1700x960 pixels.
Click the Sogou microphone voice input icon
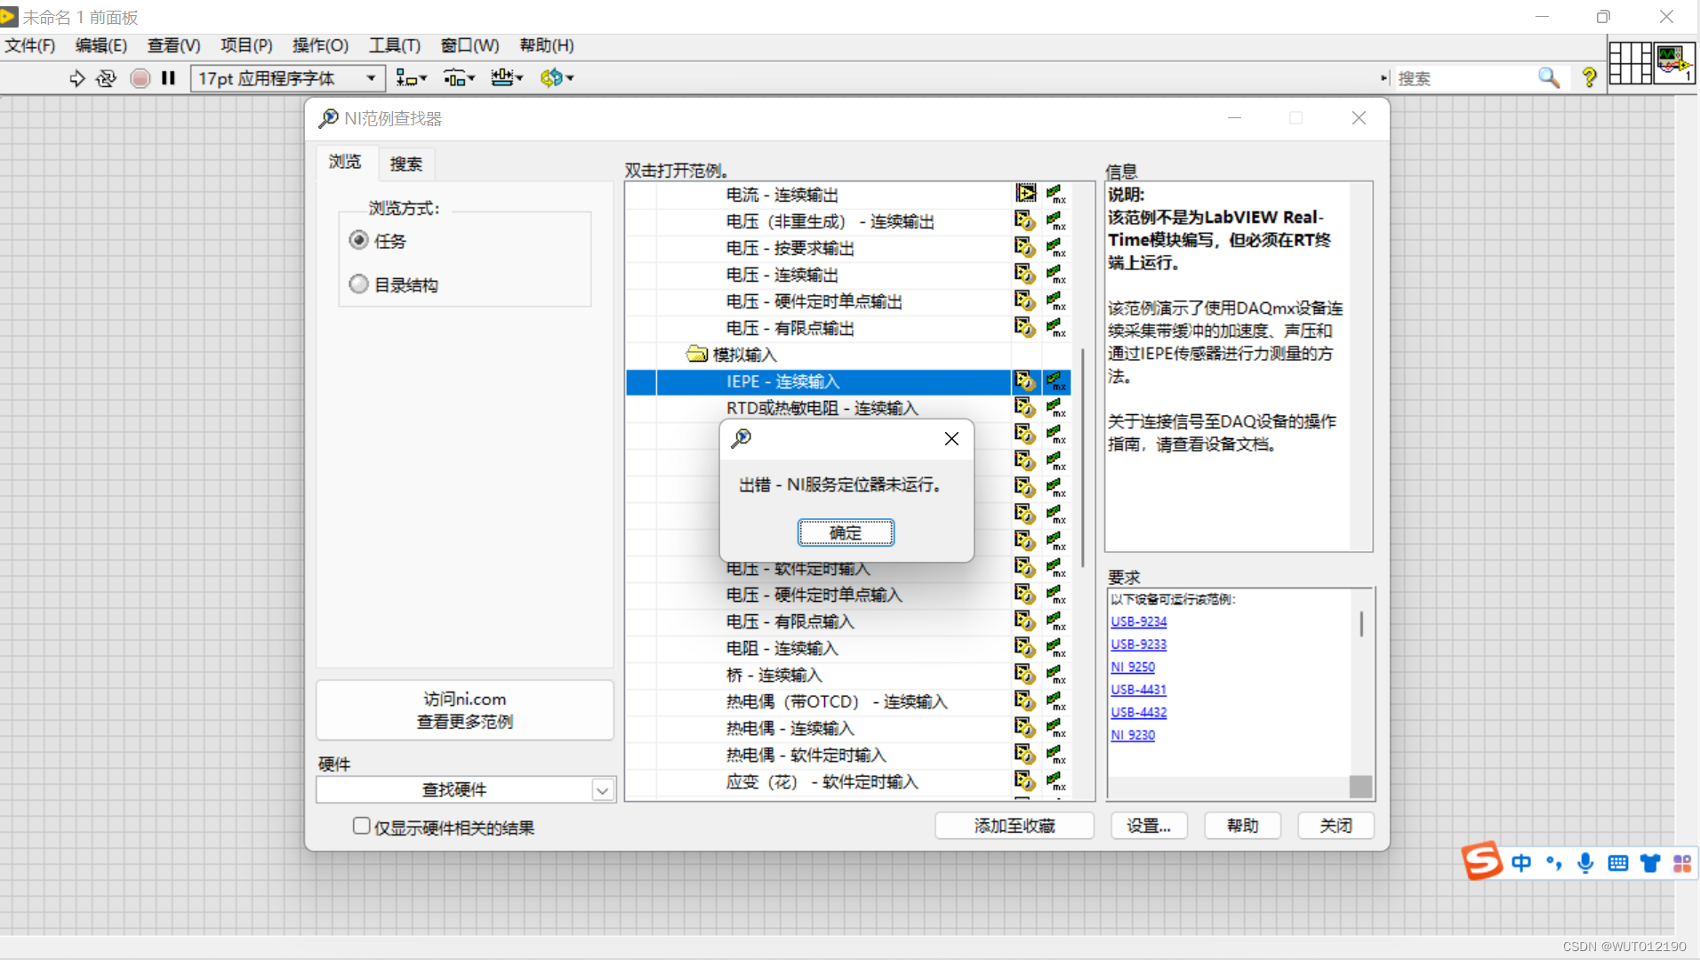(x=1585, y=863)
